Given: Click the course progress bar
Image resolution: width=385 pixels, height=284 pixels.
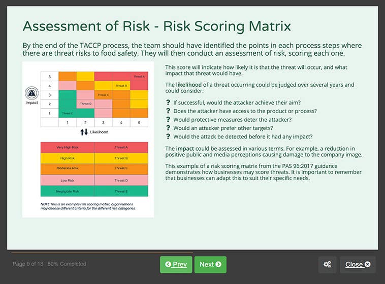Looking at the screenshot, I should click(x=102, y=252).
